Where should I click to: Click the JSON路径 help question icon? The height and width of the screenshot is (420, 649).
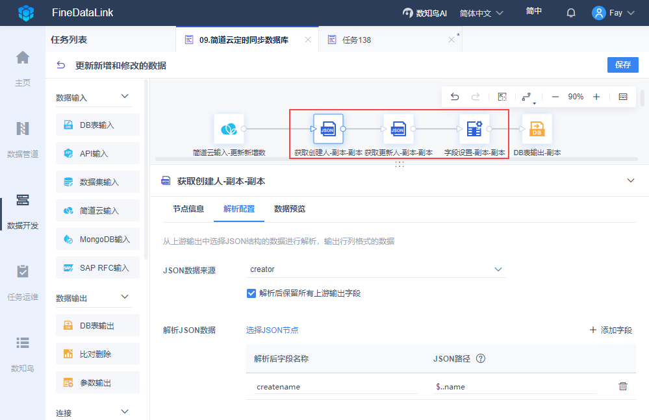481,359
